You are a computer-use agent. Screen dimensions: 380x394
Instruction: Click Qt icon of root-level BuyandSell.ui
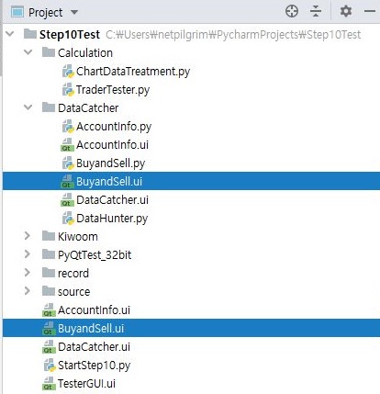tap(49, 329)
